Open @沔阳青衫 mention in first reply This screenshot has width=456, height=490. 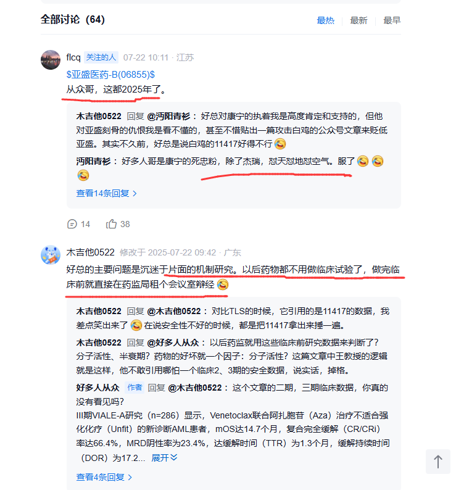click(168, 116)
